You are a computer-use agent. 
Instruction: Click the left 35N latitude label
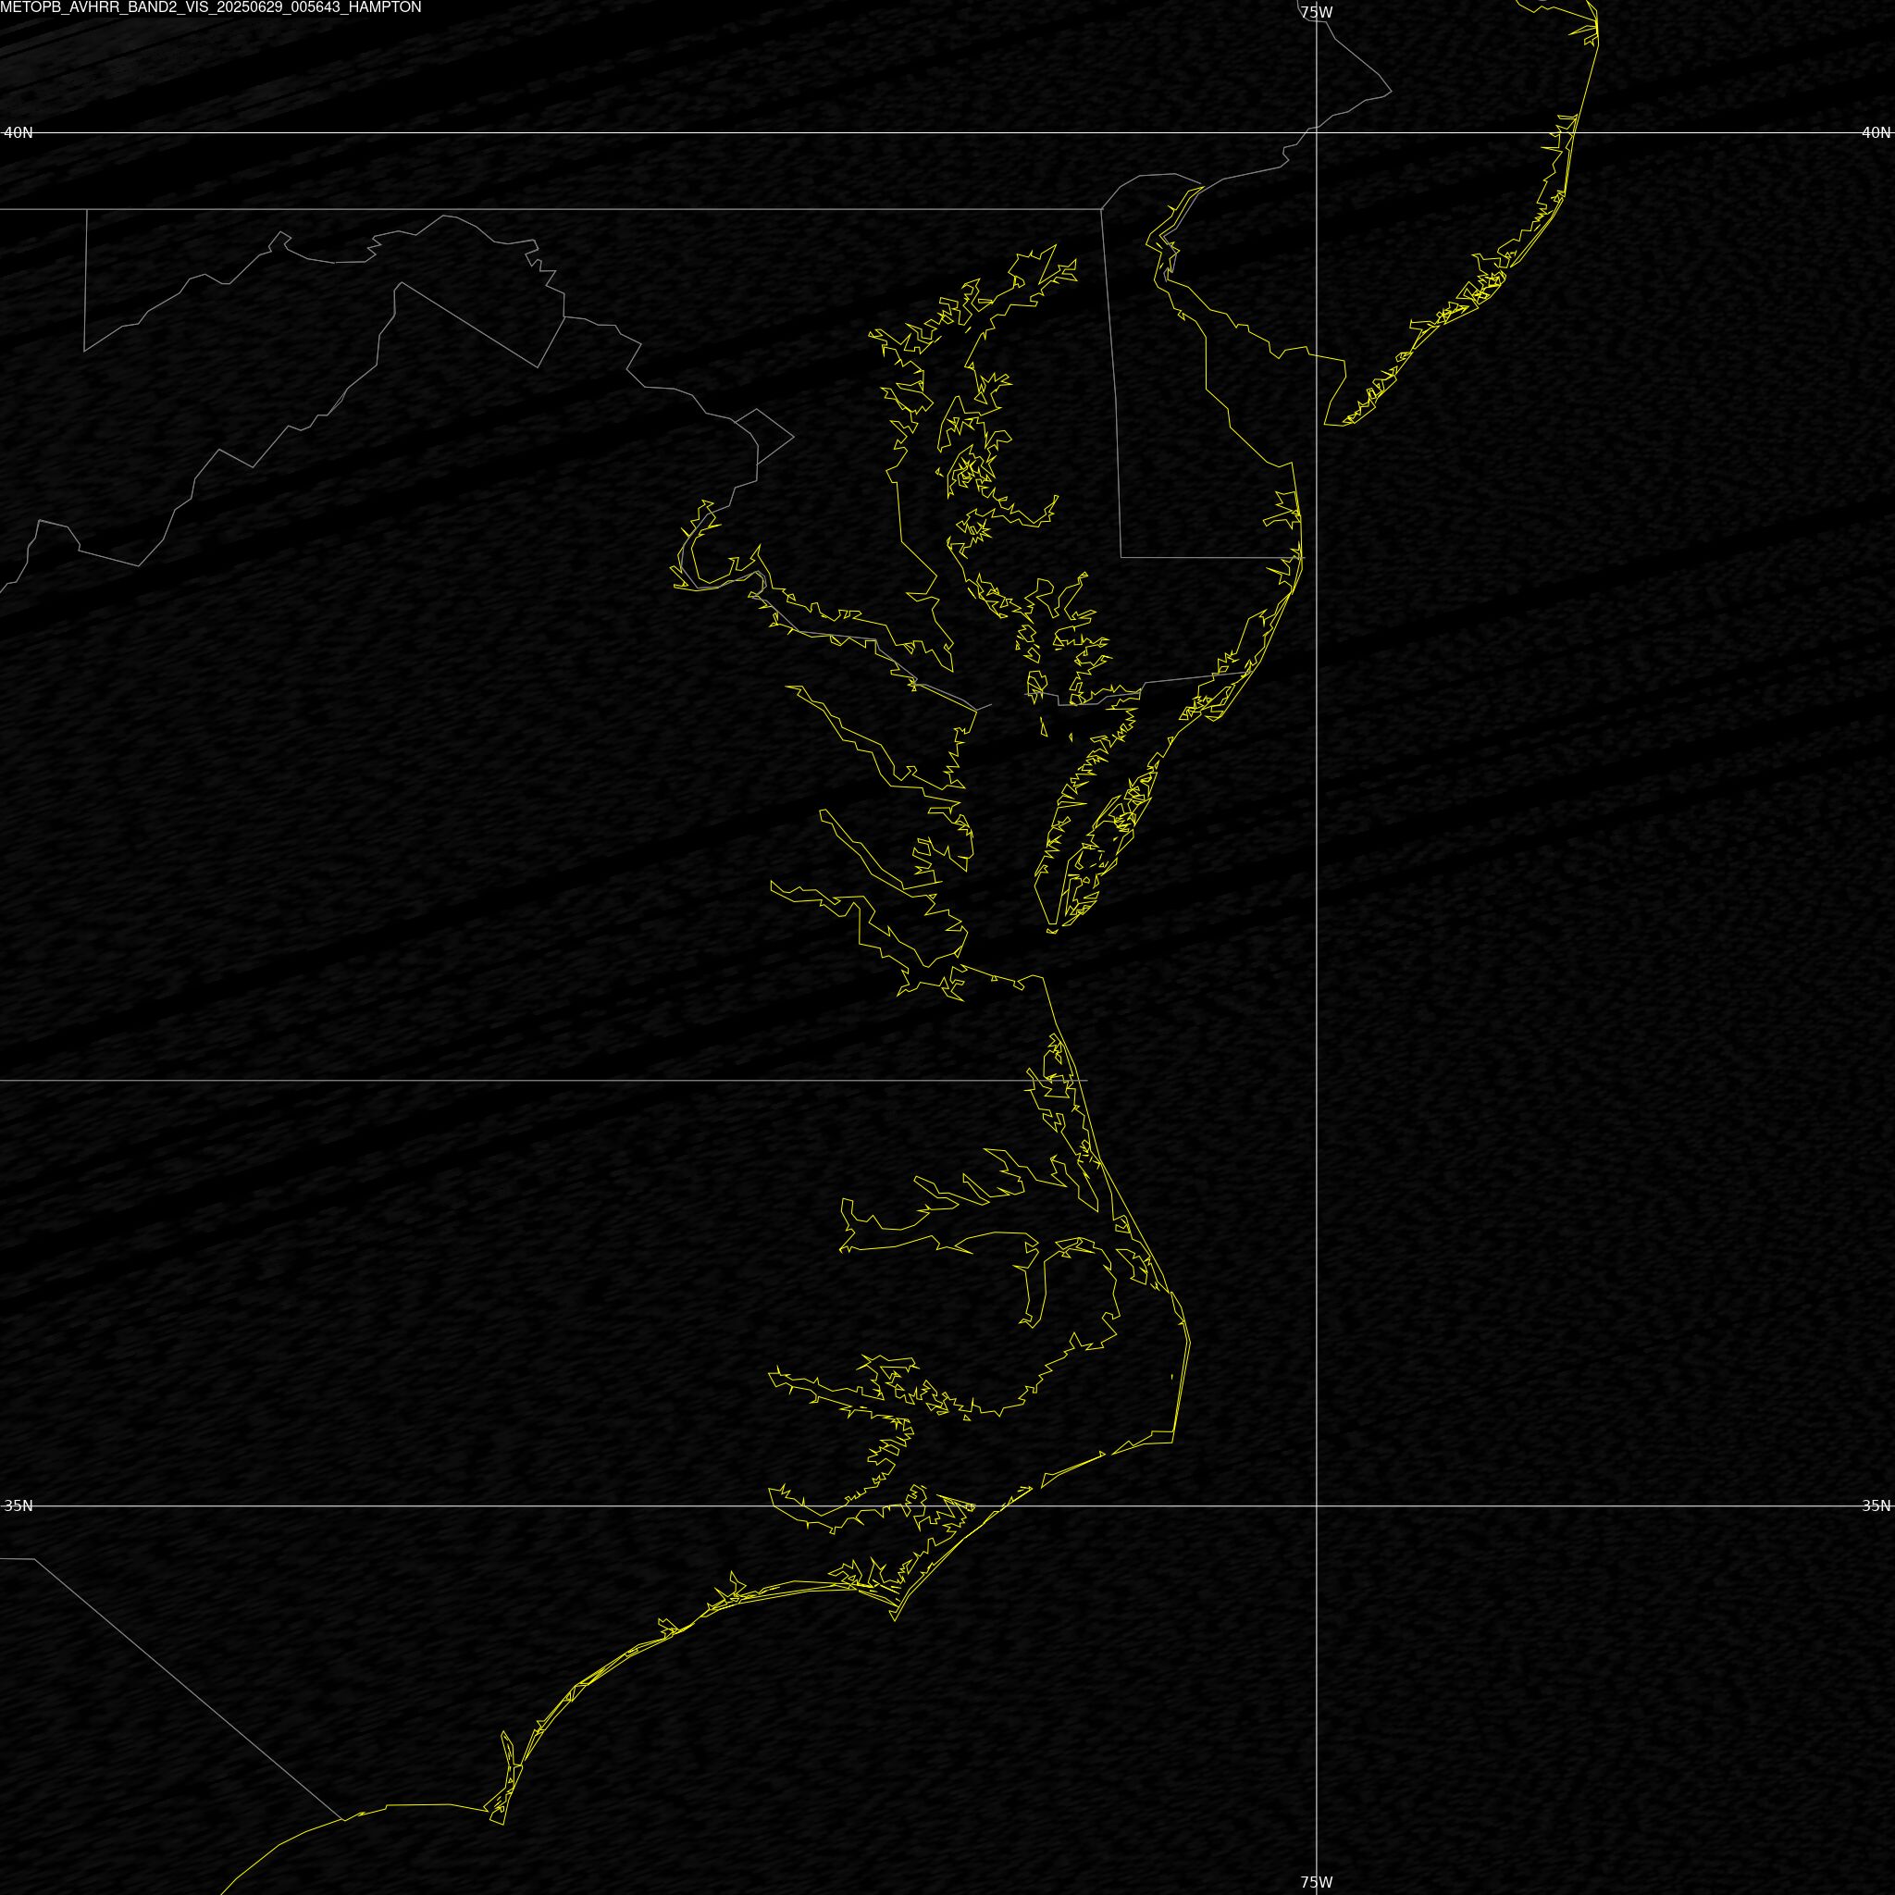click(19, 1505)
